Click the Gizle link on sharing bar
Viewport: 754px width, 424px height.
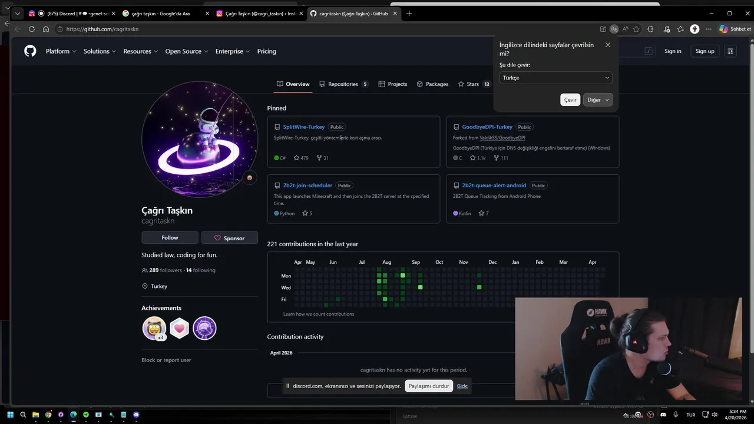pos(462,386)
